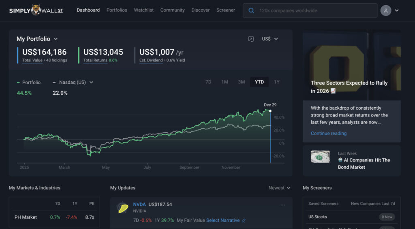This screenshot has width=415, height=229.
Task: Click the Select Narrative link
Action: 222,221
